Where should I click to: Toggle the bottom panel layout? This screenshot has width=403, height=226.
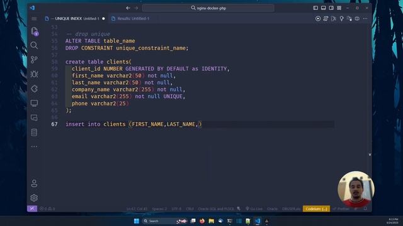(x=323, y=8)
